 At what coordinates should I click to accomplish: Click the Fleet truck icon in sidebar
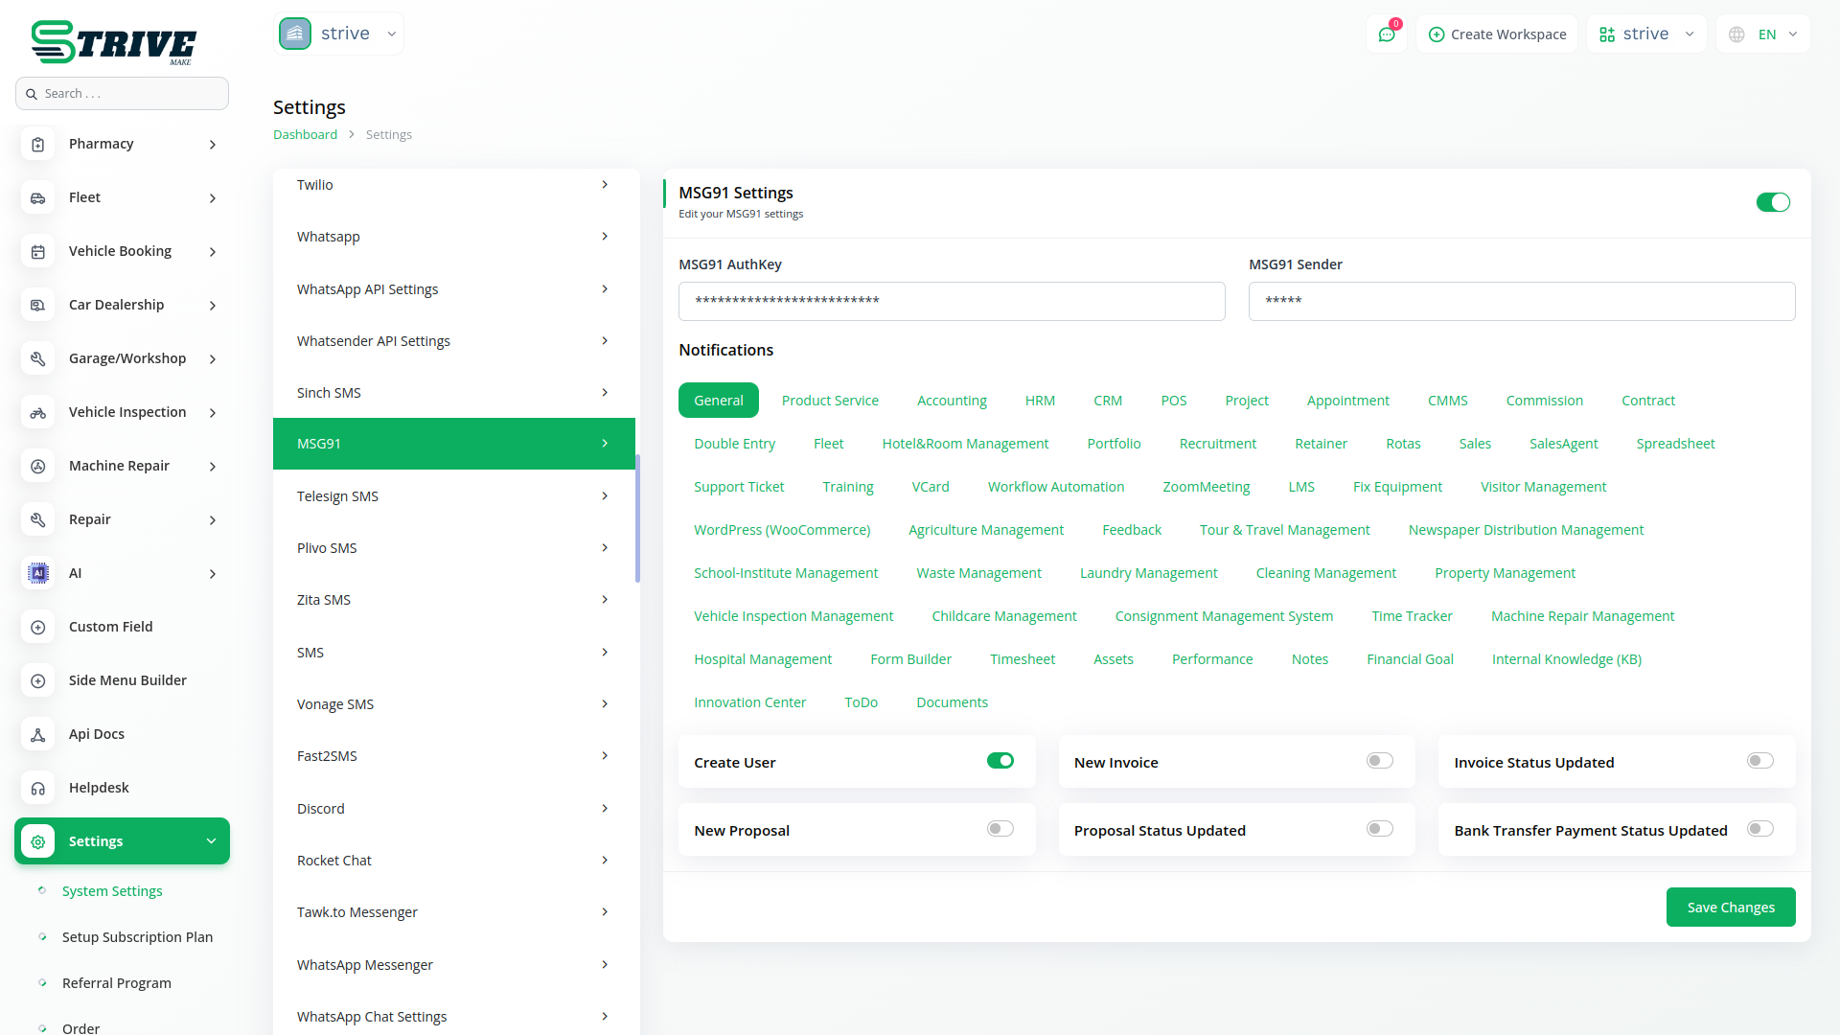38,198
